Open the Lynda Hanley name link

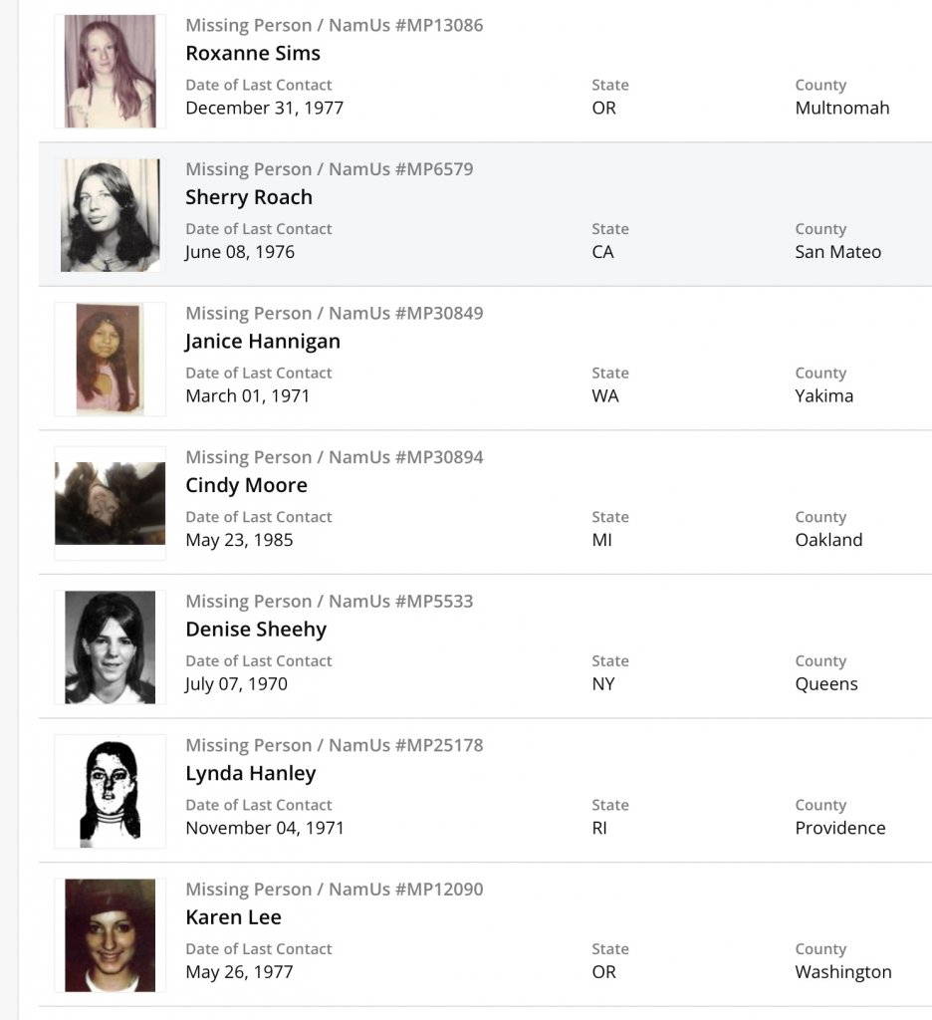pyautogui.click(x=251, y=773)
